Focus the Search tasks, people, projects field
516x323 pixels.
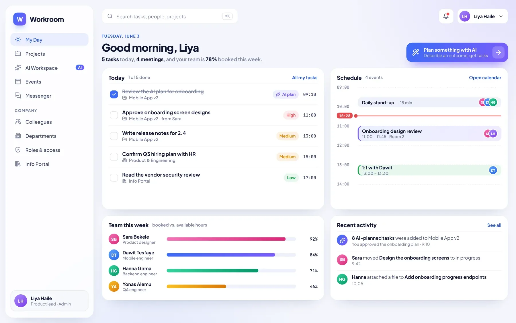click(x=170, y=16)
